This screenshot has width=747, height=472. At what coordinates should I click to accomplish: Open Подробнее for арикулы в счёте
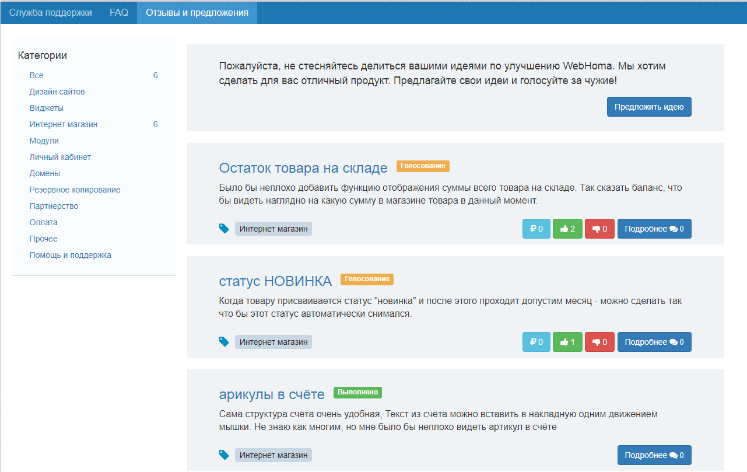click(654, 455)
